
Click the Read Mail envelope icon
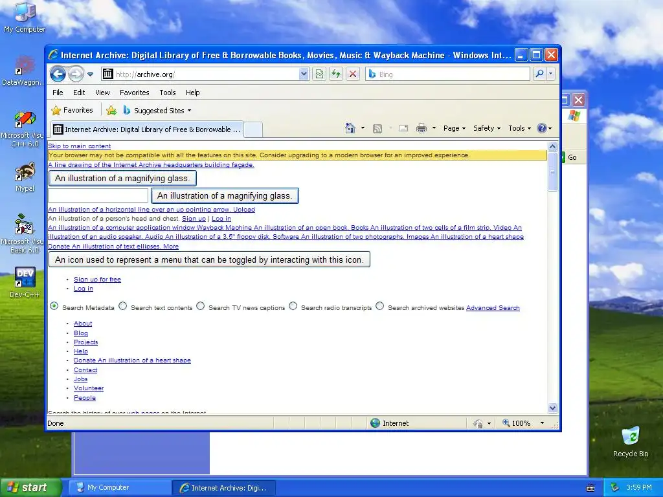[x=403, y=128]
